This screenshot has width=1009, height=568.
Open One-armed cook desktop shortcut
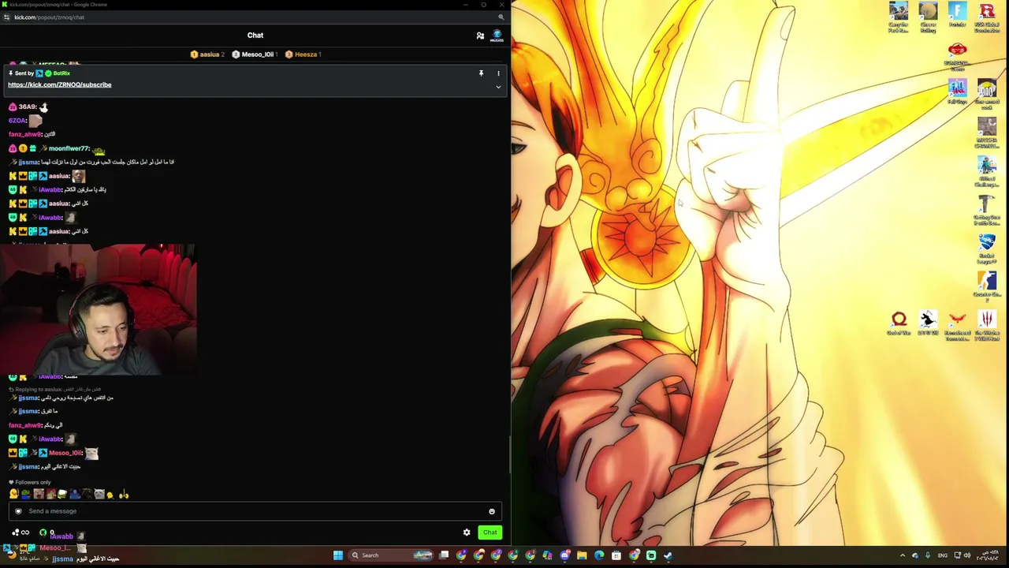[987, 93]
